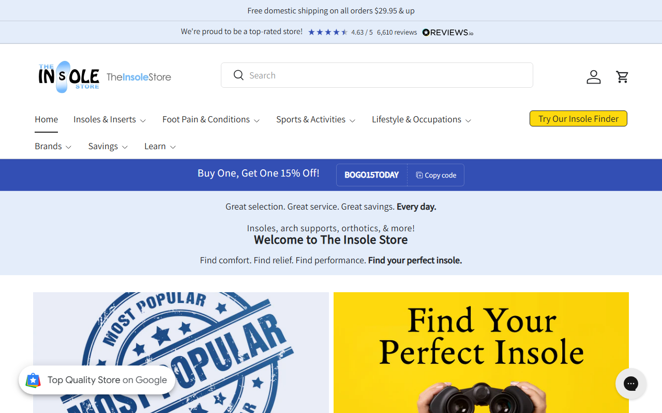Open the 6,610 reviews link
The height and width of the screenshot is (413, 662).
397,32
